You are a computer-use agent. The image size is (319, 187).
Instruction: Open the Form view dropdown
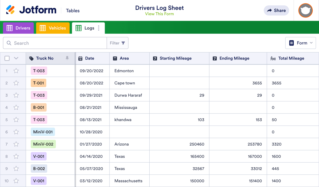300,43
